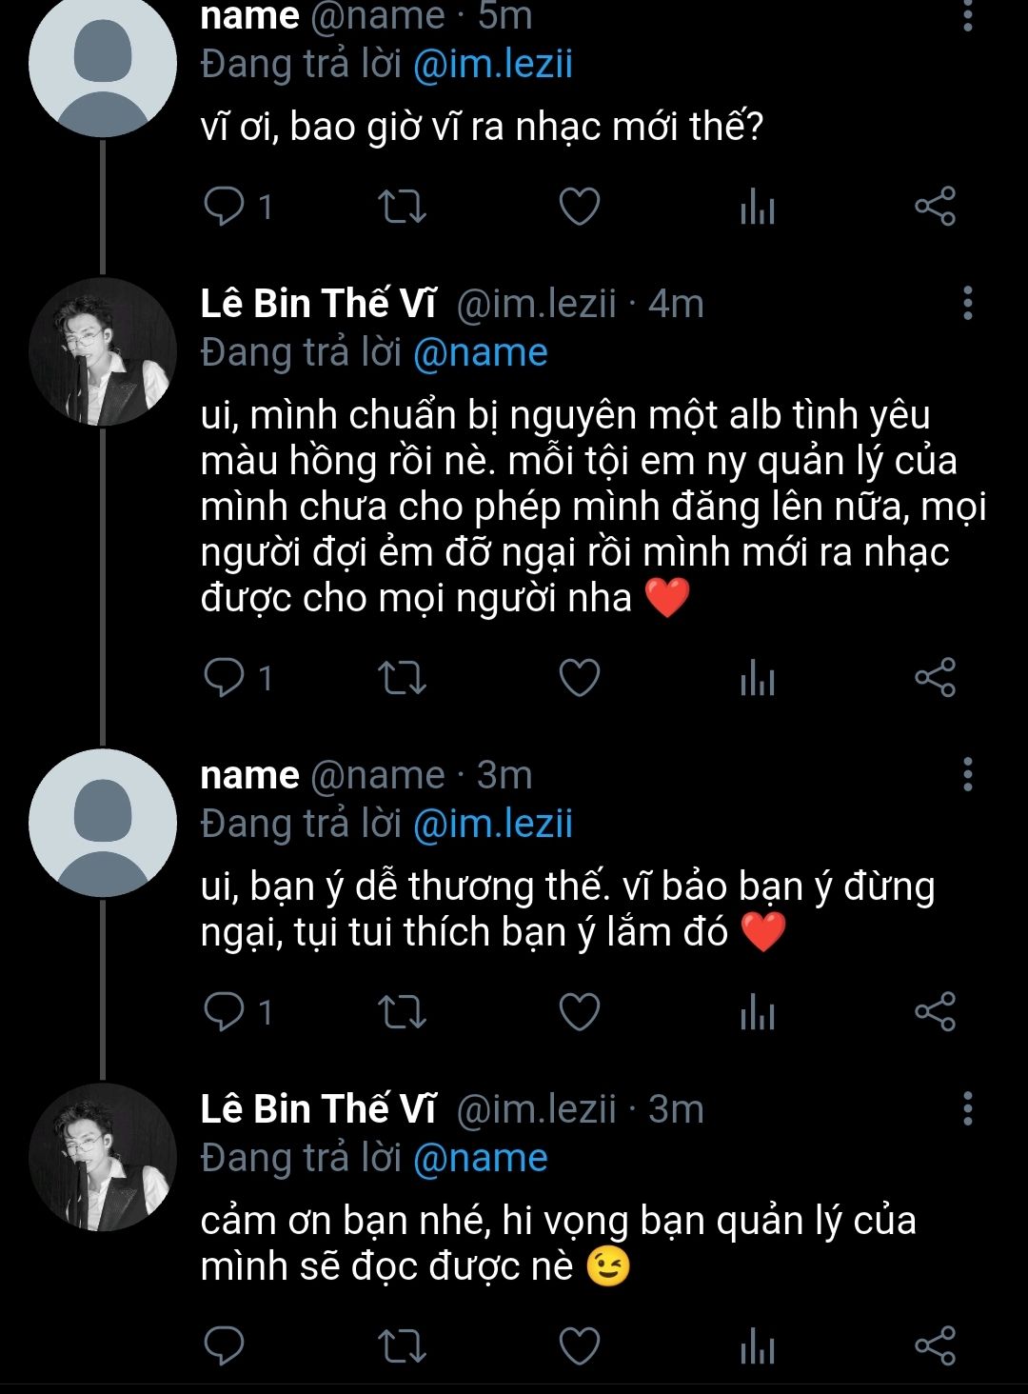The width and height of the screenshot is (1028, 1394).
Task: Open more options for the name 3m tweet
Action: point(967,774)
